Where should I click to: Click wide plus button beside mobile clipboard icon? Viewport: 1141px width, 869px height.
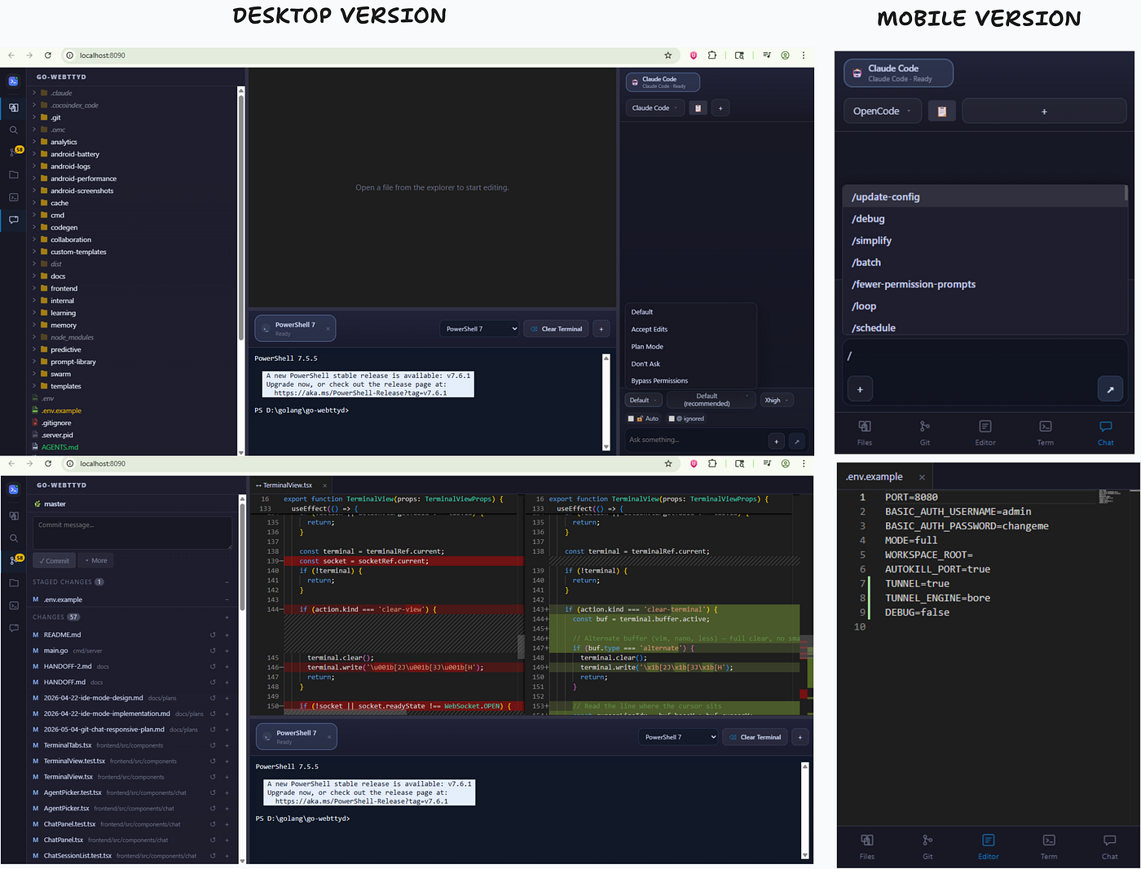(1044, 111)
